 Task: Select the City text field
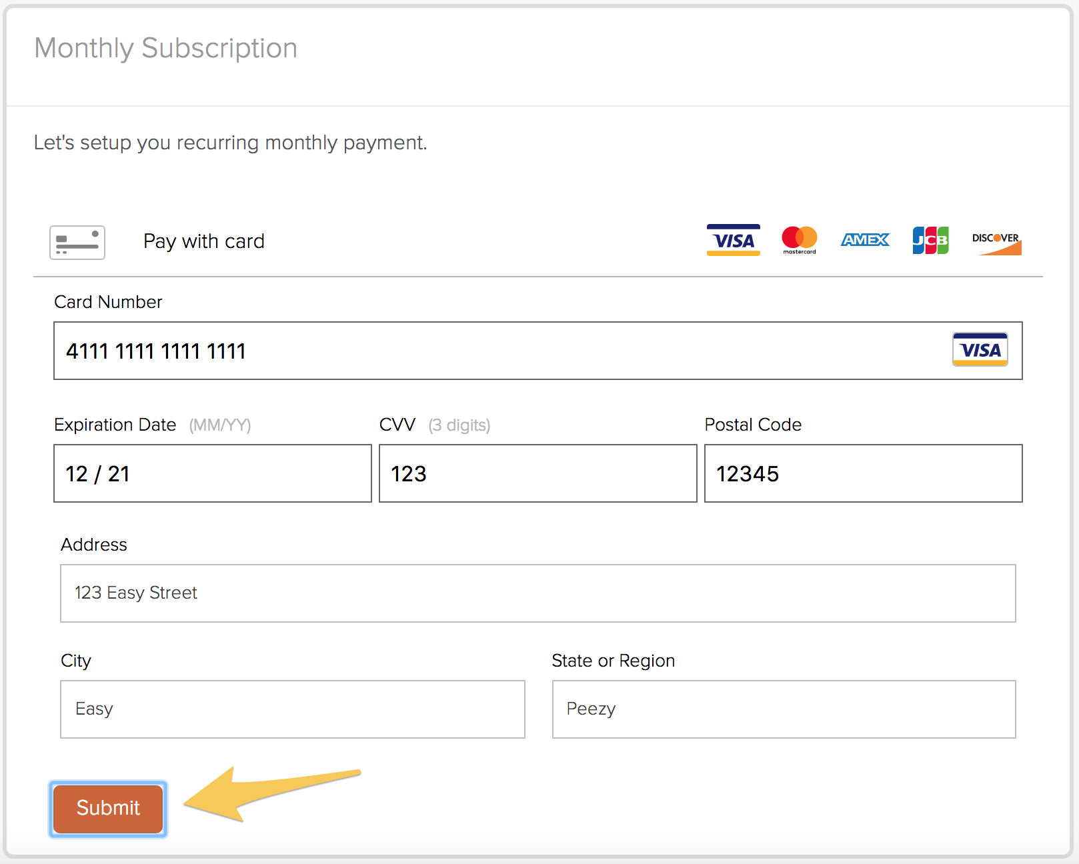coord(293,709)
